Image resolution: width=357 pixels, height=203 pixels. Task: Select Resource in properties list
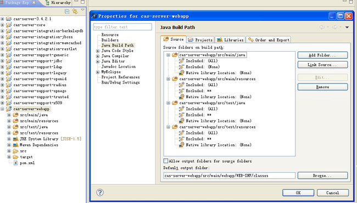[110, 35]
